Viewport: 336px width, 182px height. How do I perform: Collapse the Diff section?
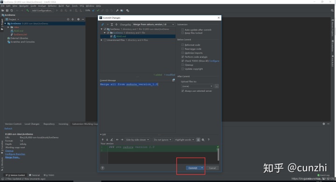101,135
